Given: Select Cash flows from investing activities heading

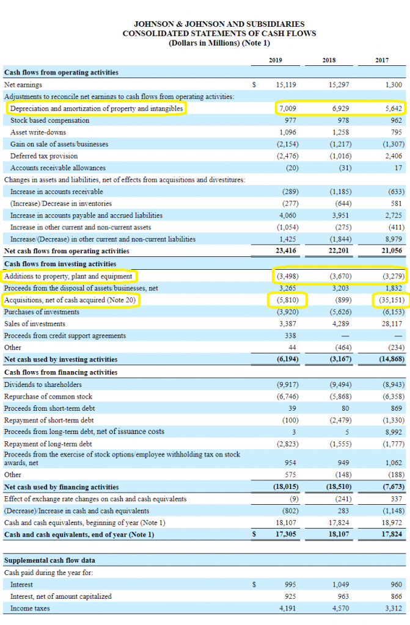Looking at the screenshot, I should pyautogui.click(x=60, y=264).
